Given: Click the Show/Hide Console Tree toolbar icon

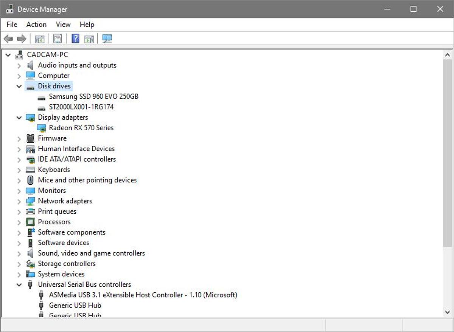Looking at the screenshot, I should coord(39,39).
